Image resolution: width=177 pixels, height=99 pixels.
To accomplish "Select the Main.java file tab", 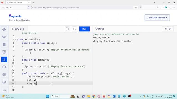I will (18, 29).
